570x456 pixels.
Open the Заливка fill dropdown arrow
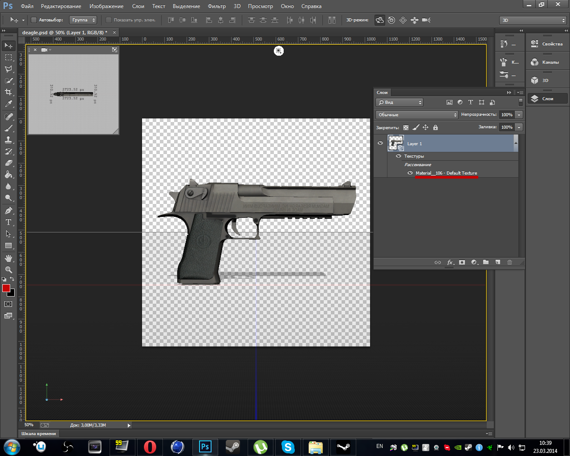click(x=519, y=127)
